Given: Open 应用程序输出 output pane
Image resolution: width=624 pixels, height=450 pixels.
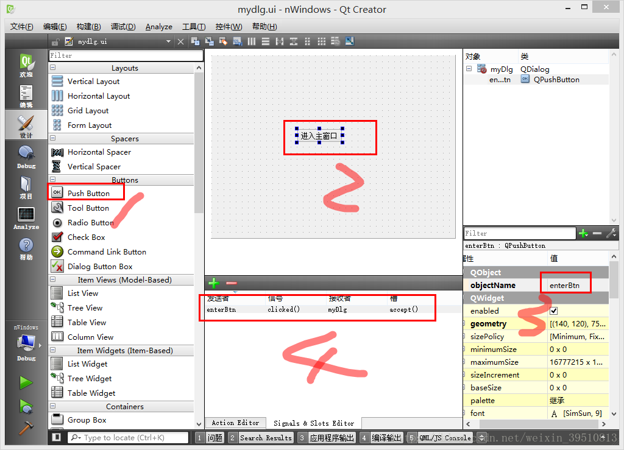Looking at the screenshot, I should pos(327,438).
